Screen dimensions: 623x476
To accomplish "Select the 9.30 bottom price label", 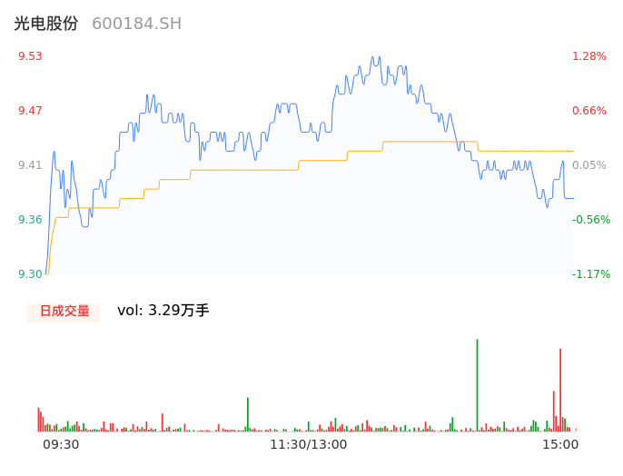I will pos(30,274).
